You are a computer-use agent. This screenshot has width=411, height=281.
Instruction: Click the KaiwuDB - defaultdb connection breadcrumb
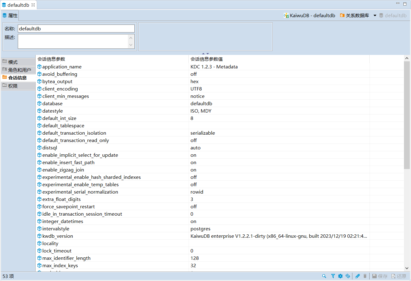point(309,15)
